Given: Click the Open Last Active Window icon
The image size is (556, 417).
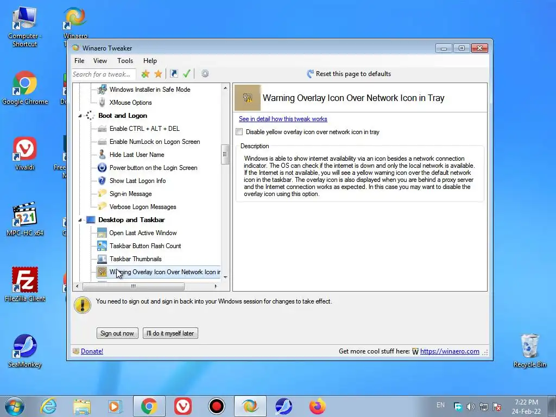Looking at the screenshot, I should coord(102,233).
